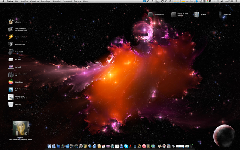This screenshot has width=240, height=150.
Task: Open the Mac mini desktop item
Action: pyautogui.click(x=11, y=59)
